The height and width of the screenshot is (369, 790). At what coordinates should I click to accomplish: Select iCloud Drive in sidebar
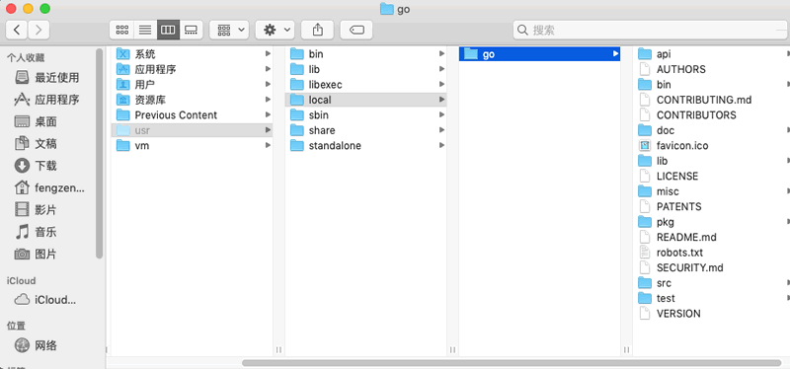point(54,300)
